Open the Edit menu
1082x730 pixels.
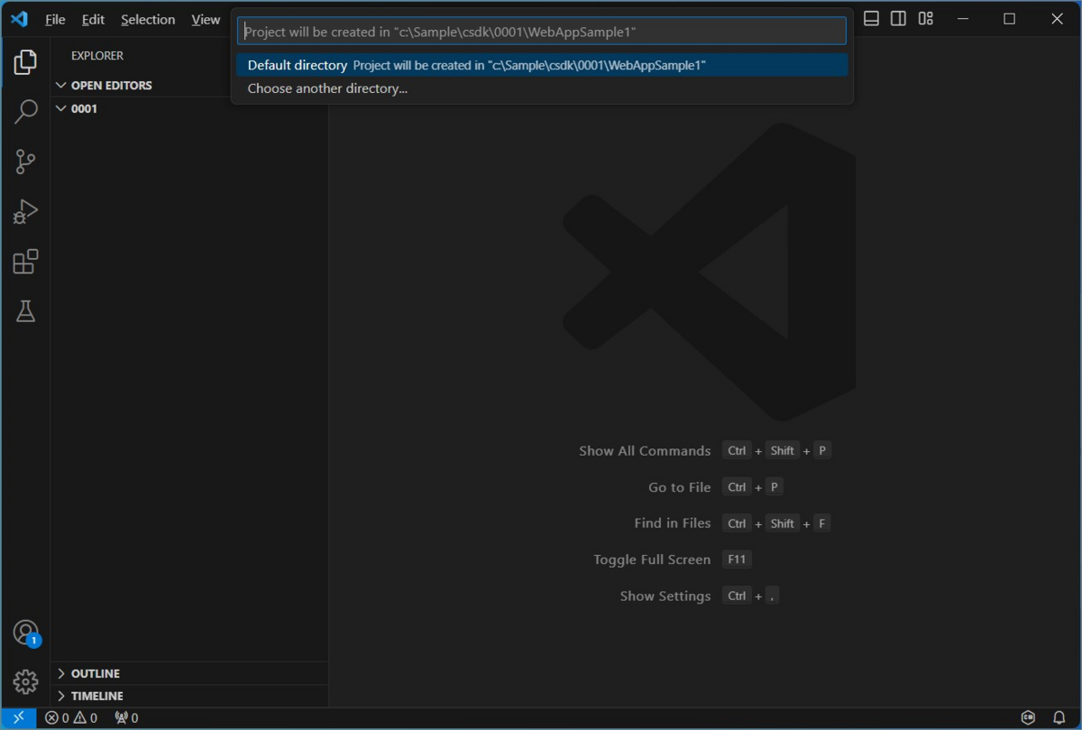pos(93,19)
